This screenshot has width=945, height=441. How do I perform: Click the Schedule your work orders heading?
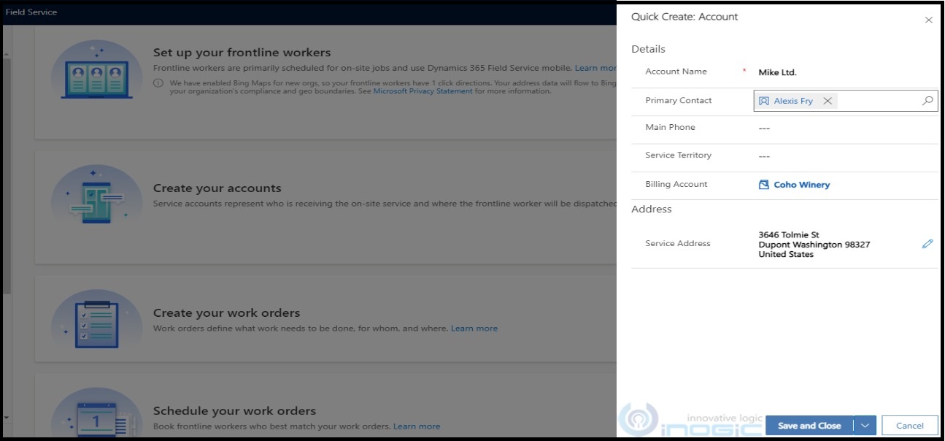235,411
